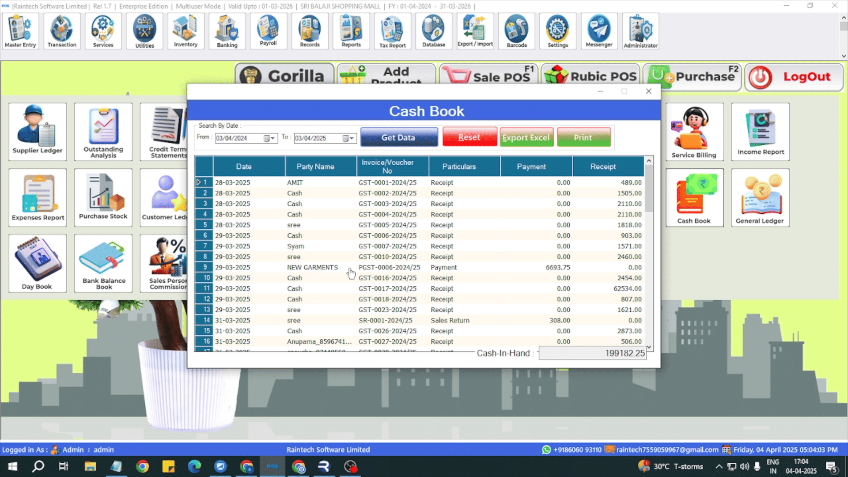
Task: Open the General Ledger icon
Action: [760, 197]
